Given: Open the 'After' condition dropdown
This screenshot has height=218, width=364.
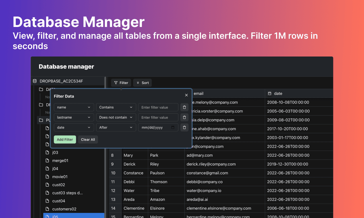Looking at the screenshot, I should coord(116,127).
